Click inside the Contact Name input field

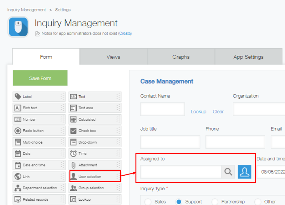pyautogui.click(x=162, y=109)
